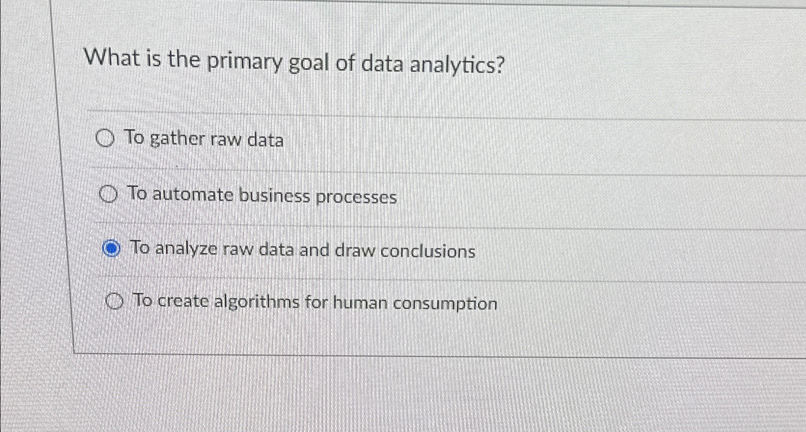Deselect the currently selected third option
Screen dimensions: 806x432
111,248
